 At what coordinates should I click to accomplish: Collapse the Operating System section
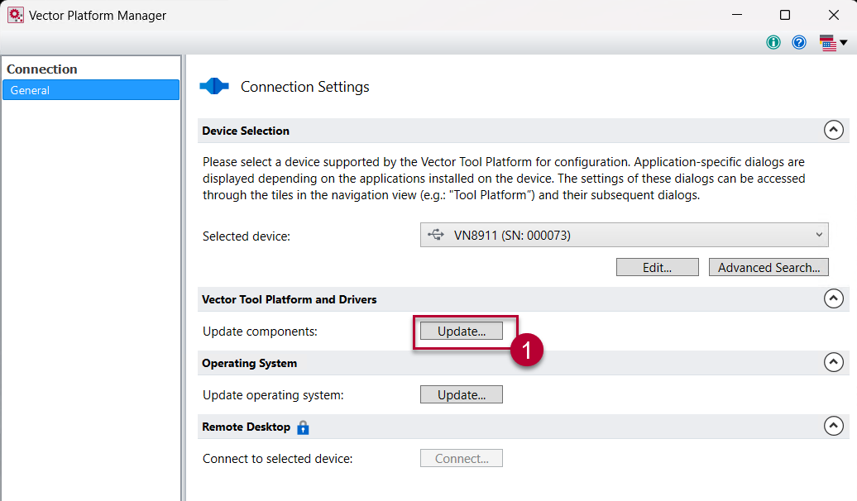click(x=834, y=362)
